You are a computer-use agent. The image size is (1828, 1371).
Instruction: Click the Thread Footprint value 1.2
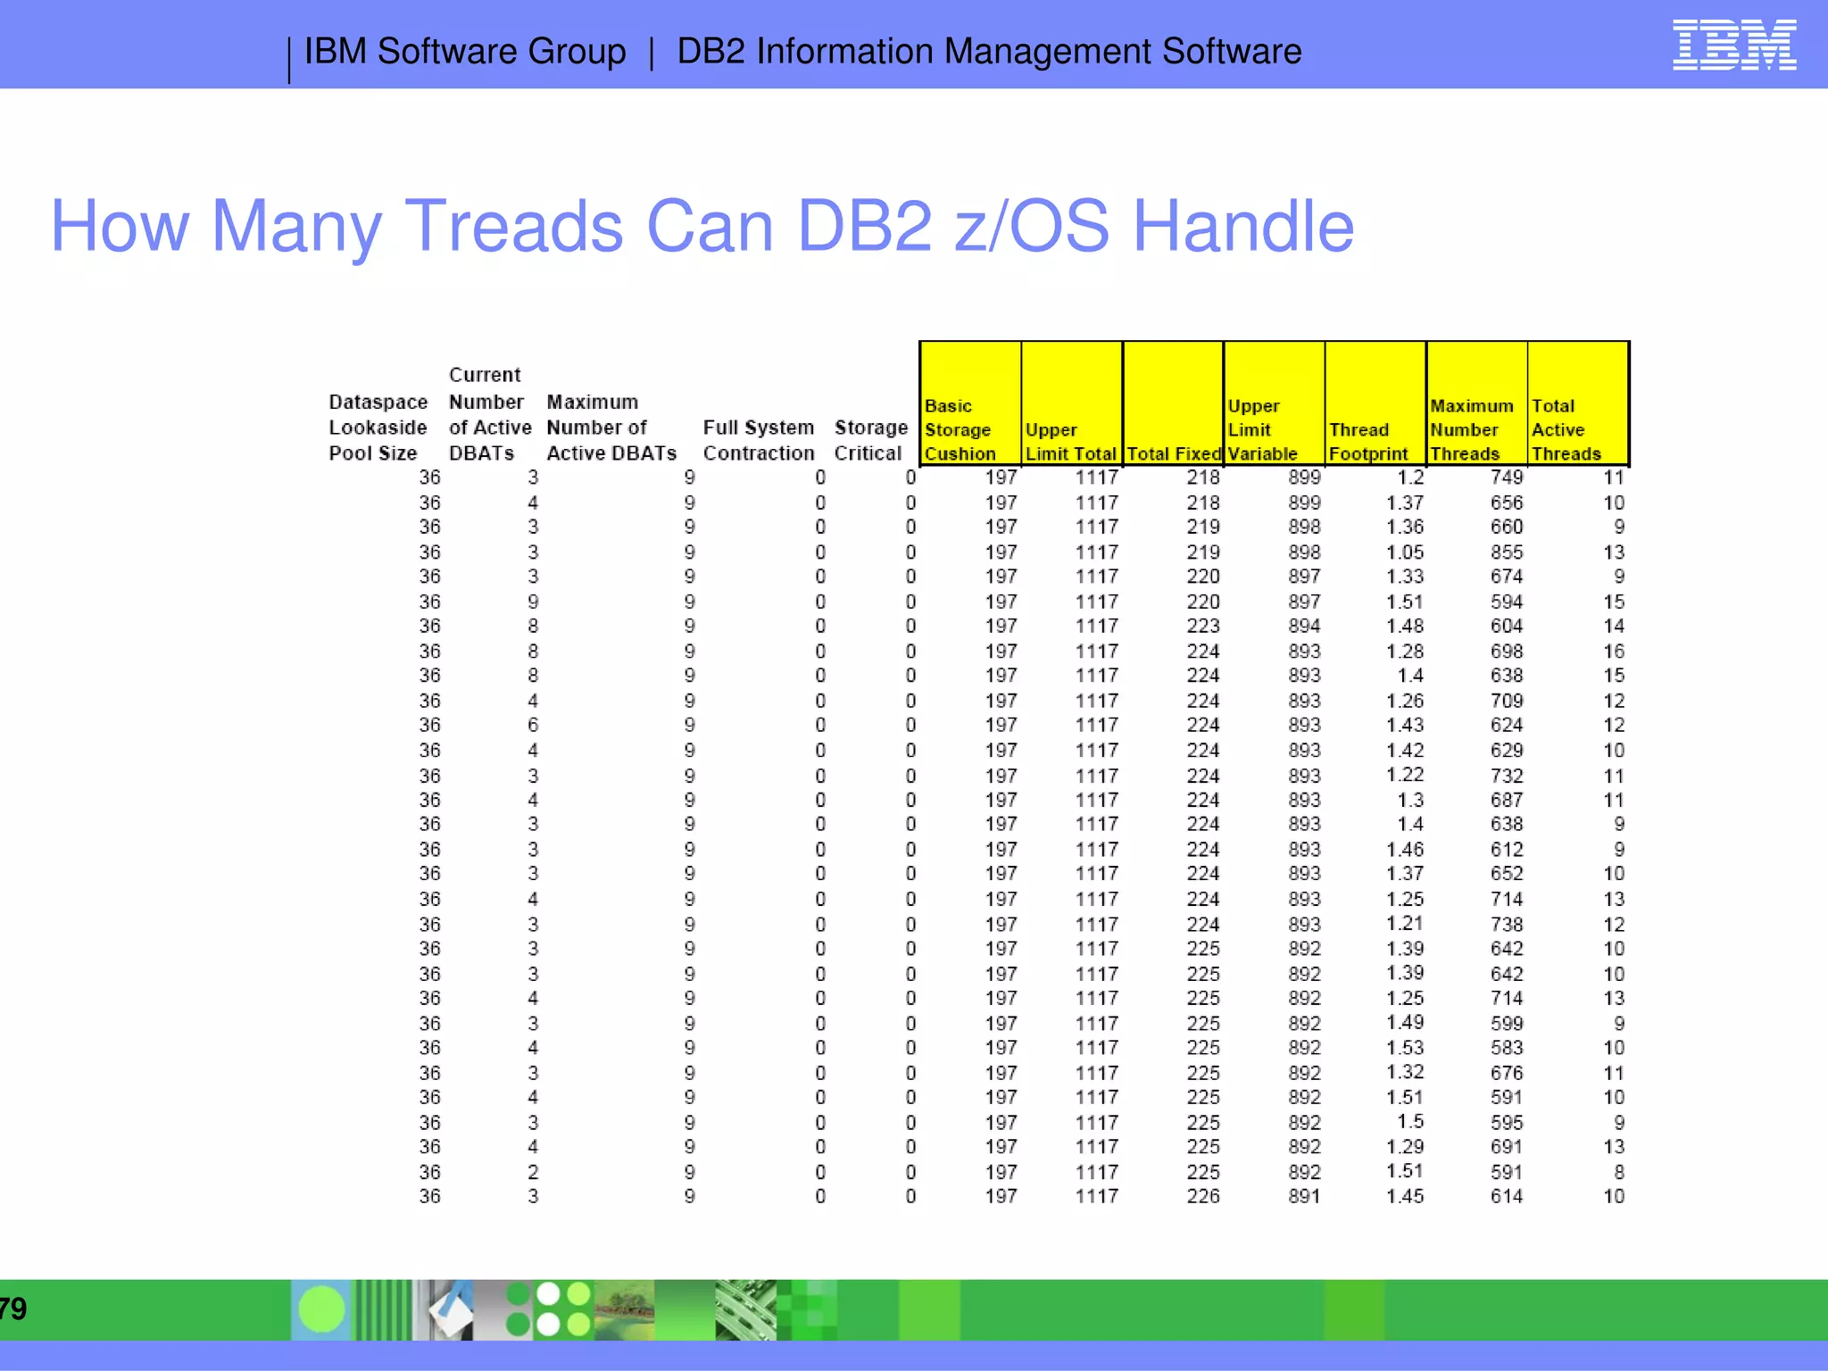(x=1410, y=478)
